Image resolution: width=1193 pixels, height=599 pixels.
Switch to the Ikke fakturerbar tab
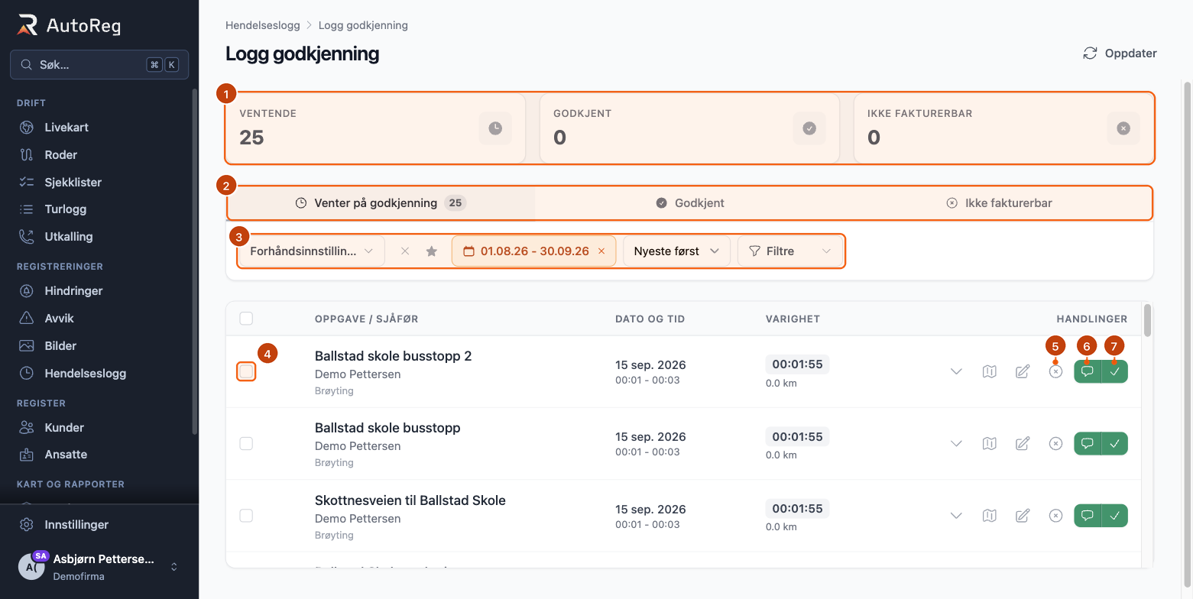999,203
